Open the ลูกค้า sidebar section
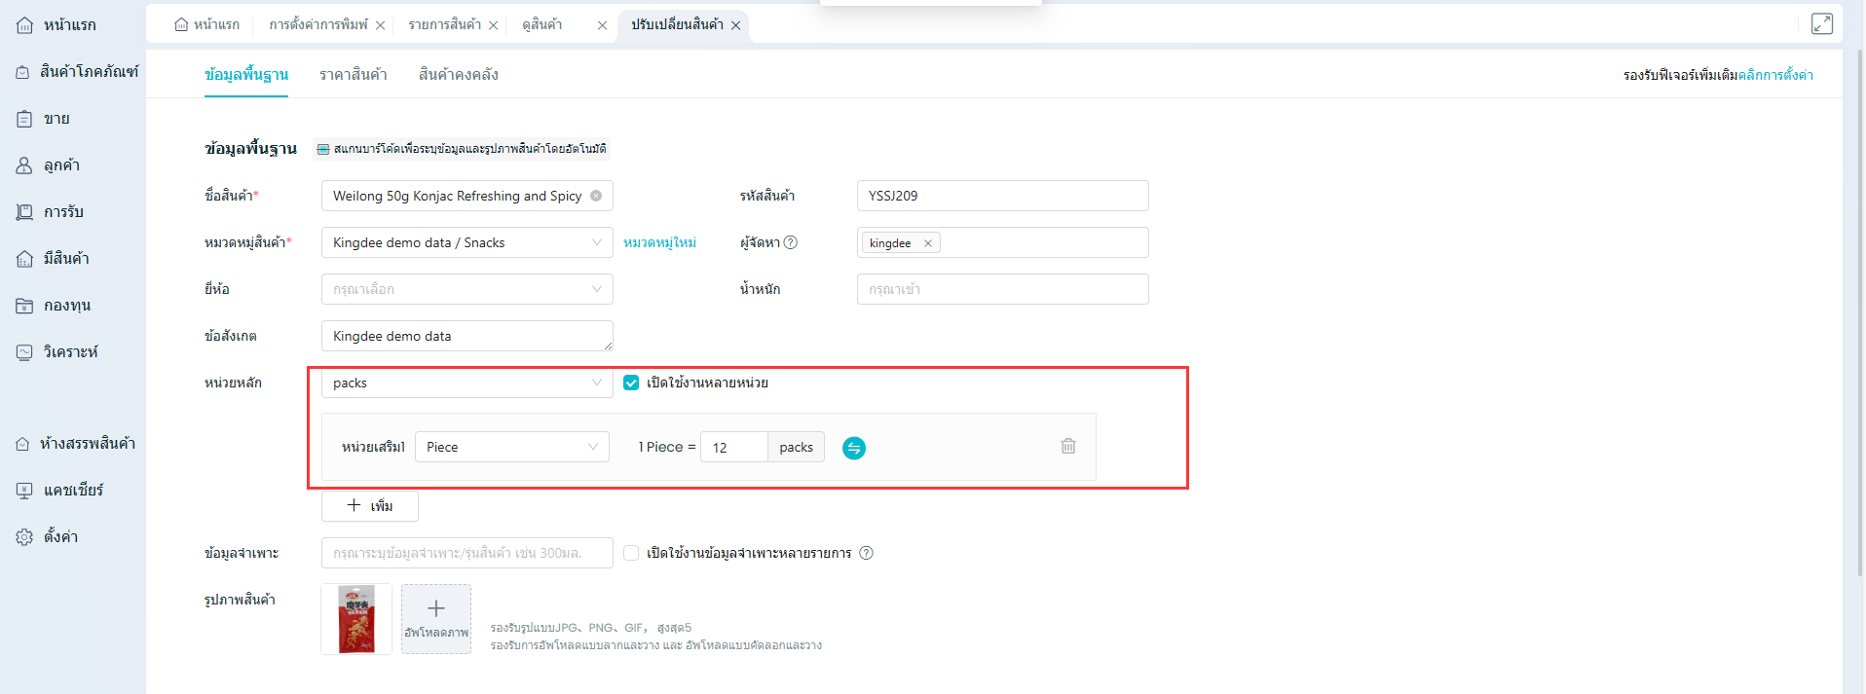 pyautogui.click(x=61, y=165)
